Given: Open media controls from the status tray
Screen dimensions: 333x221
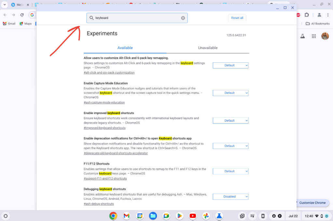Looking at the screenshot, I should (x=252, y=216).
